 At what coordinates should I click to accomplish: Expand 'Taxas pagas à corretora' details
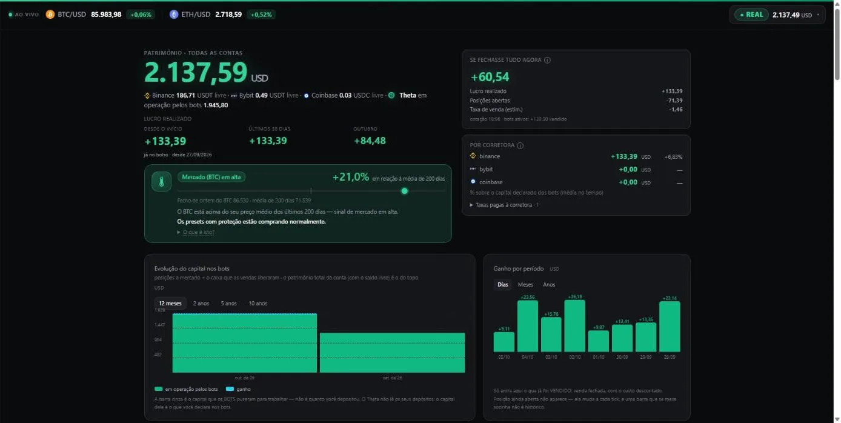coord(504,205)
